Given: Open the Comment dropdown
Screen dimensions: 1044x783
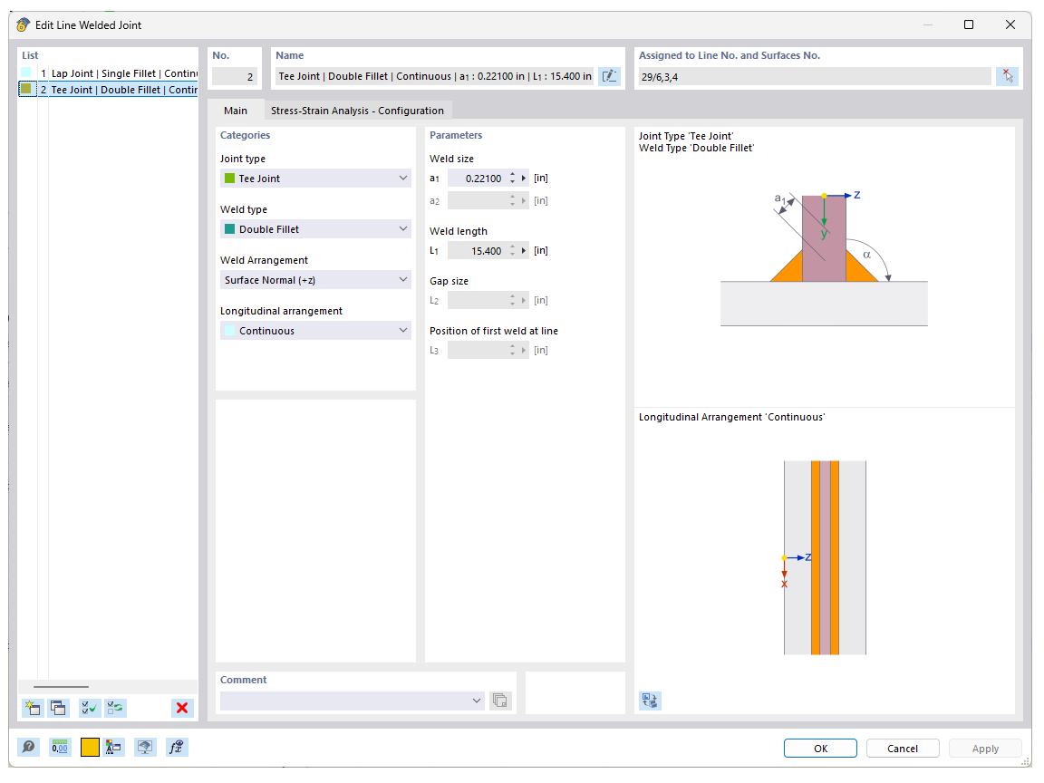Looking at the screenshot, I should coord(476,700).
